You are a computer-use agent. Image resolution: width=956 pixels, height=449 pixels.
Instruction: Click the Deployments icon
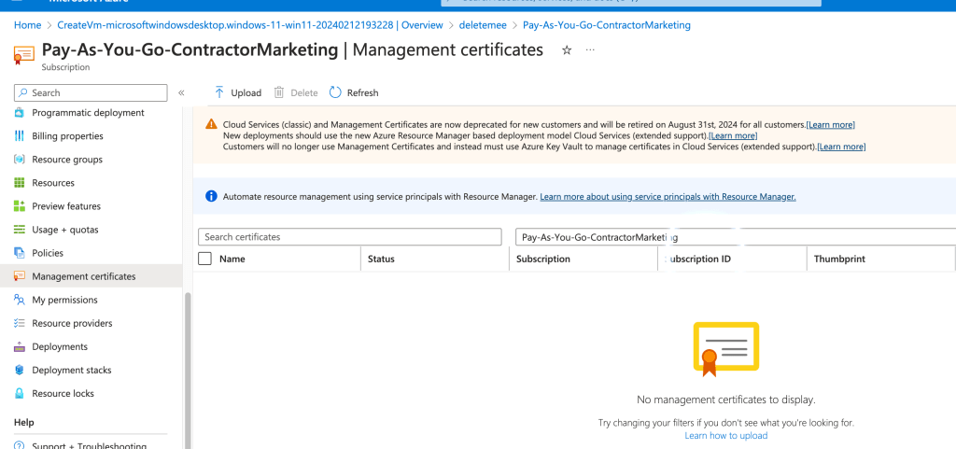tap(20, 346)
